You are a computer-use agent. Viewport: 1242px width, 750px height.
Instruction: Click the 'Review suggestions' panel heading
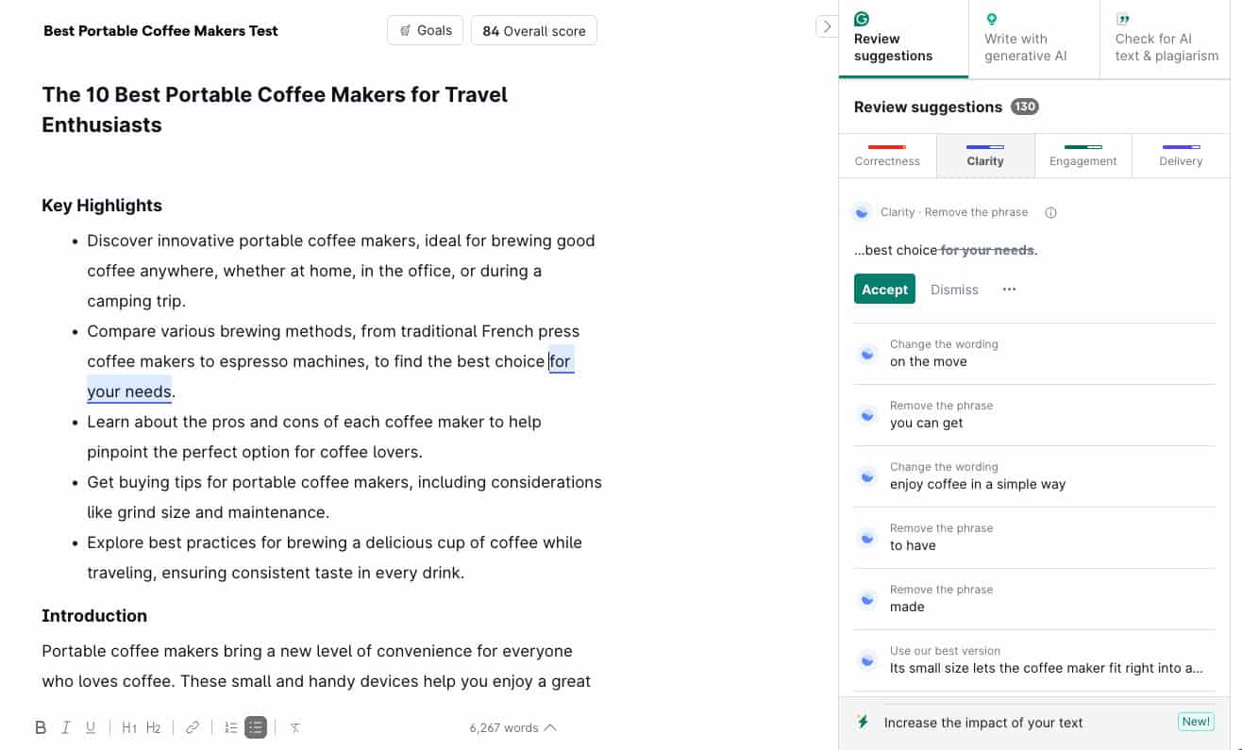point(928,107)
